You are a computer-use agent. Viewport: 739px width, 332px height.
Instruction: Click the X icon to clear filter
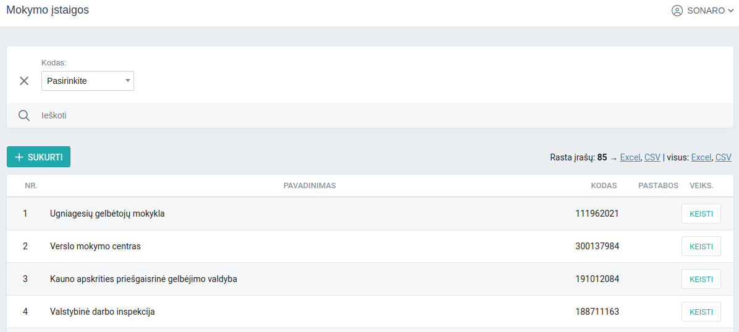coord(24,81)
